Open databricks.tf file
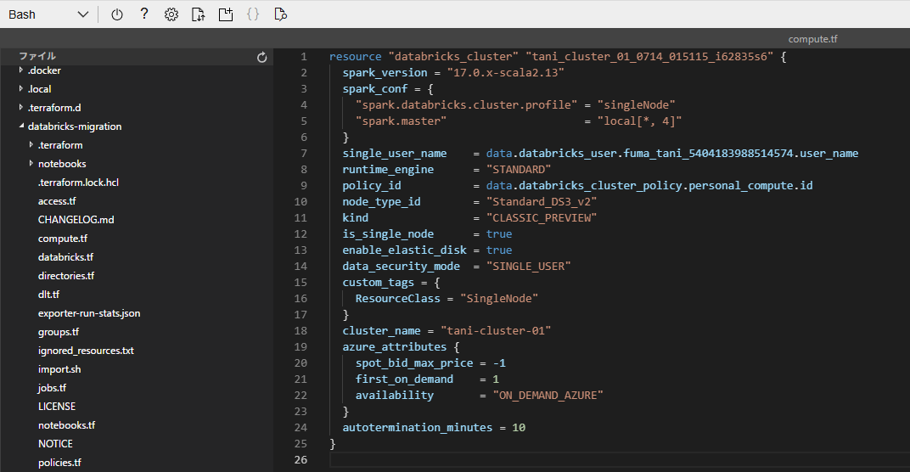The height and width of the screenshot is (472, 910). (x=65, y=256)
